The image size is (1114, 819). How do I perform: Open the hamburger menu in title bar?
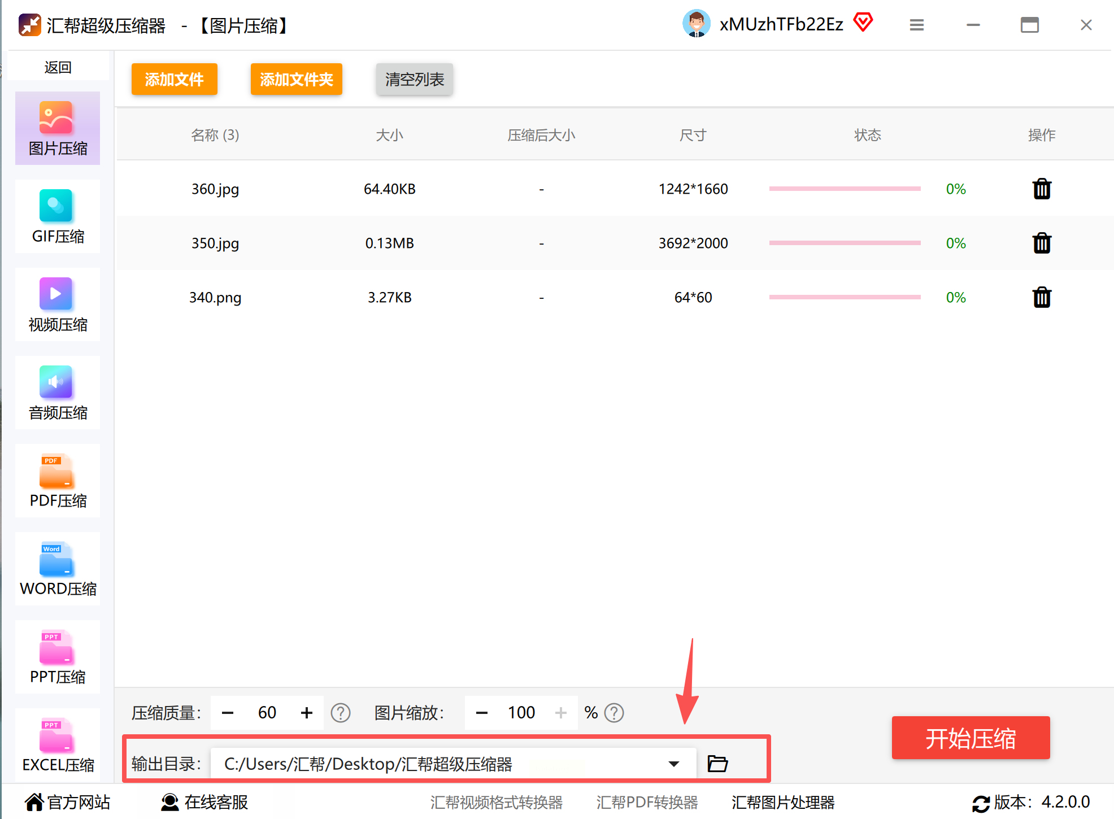coord(916,25)
